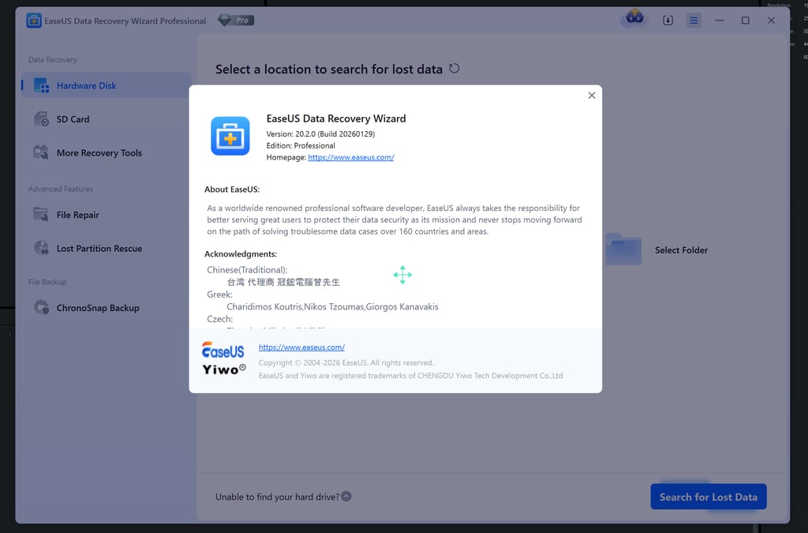Click the Select Folder label

coord(681,250)
